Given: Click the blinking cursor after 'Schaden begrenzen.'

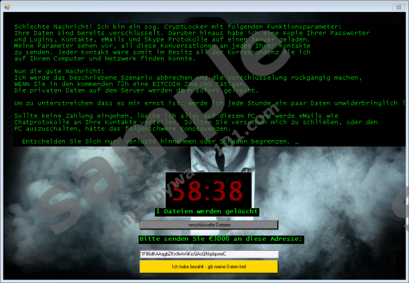Looking at the screenshot, I should (x=296, y=141).
